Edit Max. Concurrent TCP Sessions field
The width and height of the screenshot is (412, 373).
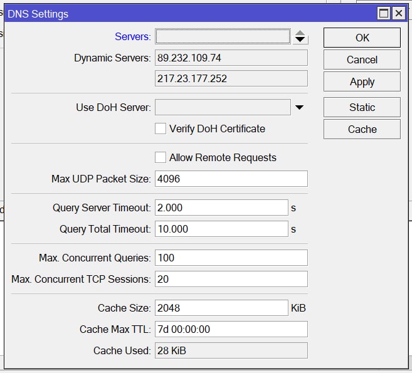point(231,279)
